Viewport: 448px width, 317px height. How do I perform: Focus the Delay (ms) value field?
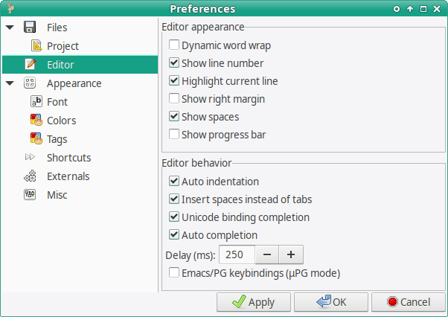[x=237, y=254]
